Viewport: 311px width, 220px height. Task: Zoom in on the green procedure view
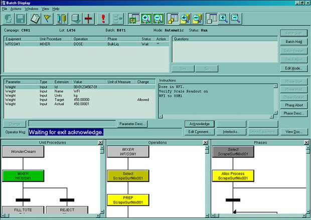point(146,19)
